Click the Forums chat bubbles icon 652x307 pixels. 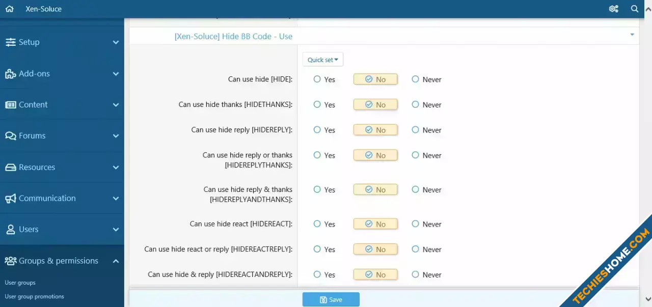(10, 136)
